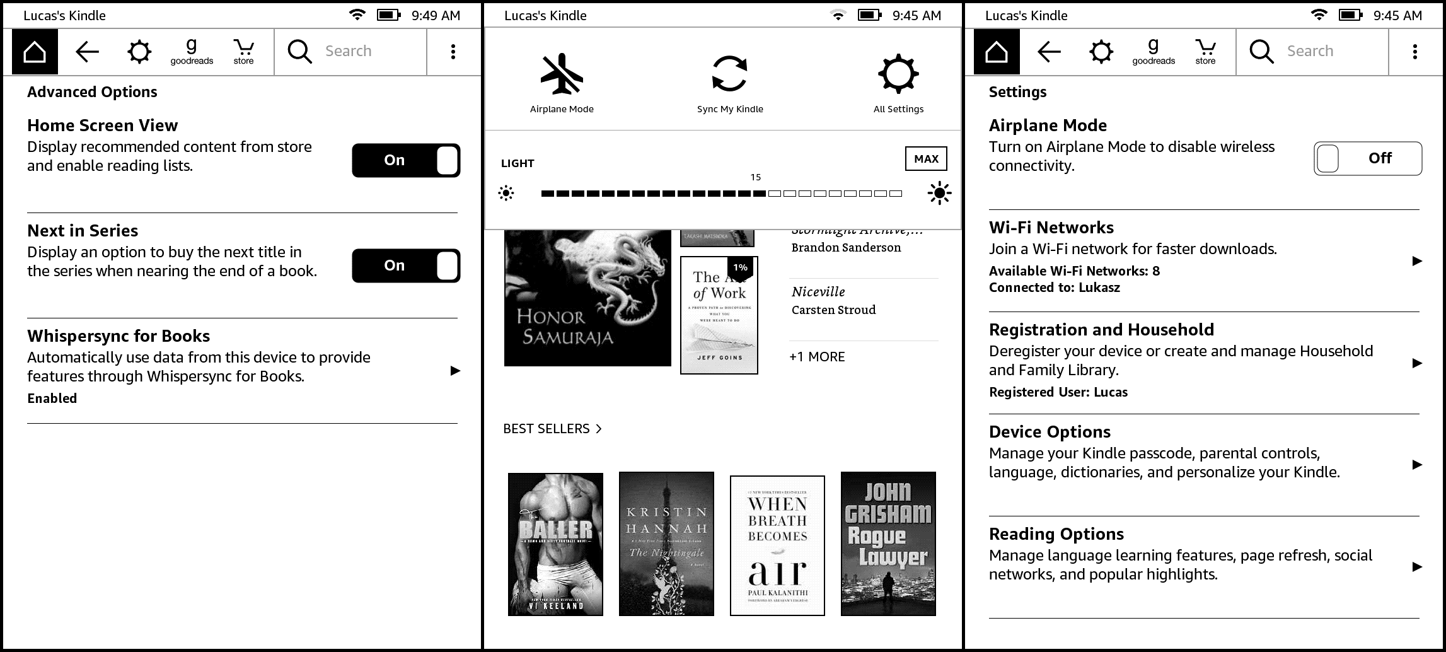Open Whispersync for Books options arrow
Image resolution: width=1446 pixels, height=652 pixels.
[x=455, y=371]
